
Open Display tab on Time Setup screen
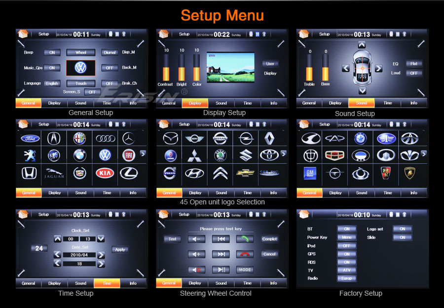pos(54,283)
